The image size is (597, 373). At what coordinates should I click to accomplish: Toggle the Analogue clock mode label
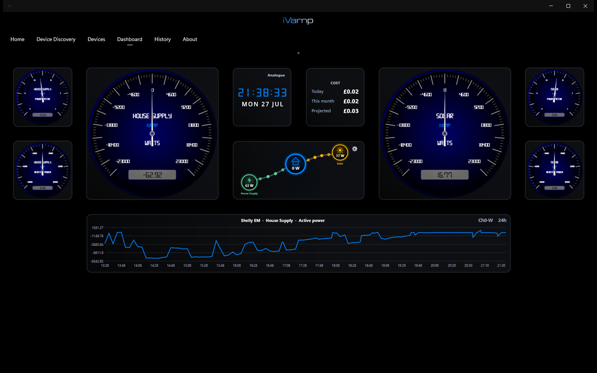pyautogui.click(x=276, y=75)
